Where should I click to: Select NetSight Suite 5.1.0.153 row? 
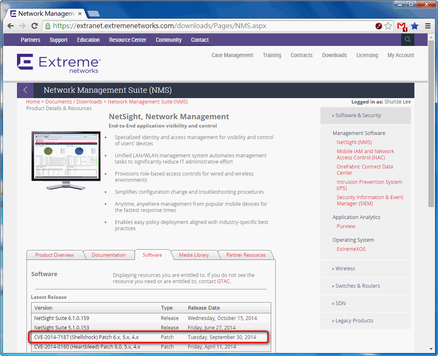151,327
